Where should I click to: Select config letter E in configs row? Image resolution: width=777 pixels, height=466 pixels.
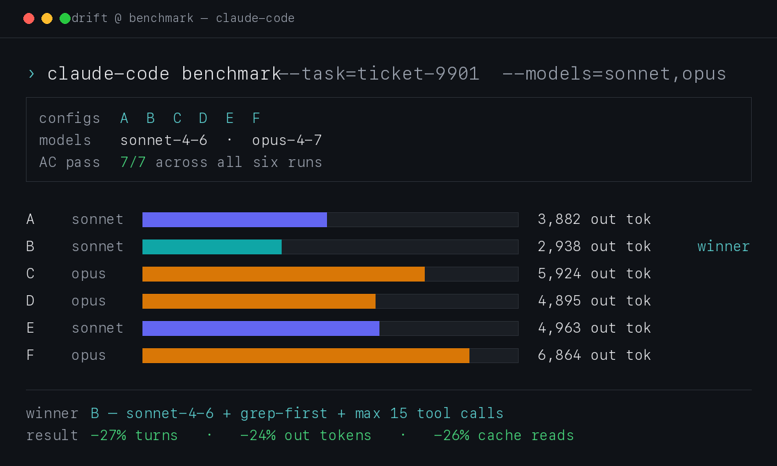point(230,118)
